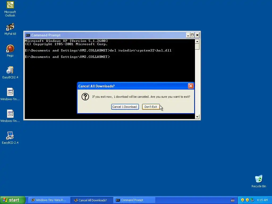Open the Start menu

point(13,200)
